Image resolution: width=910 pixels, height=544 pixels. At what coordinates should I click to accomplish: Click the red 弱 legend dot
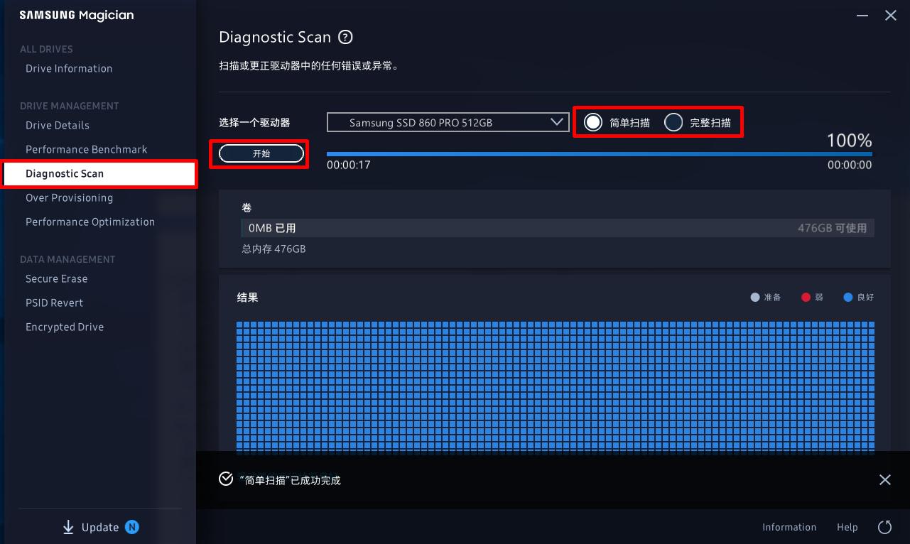806,298
